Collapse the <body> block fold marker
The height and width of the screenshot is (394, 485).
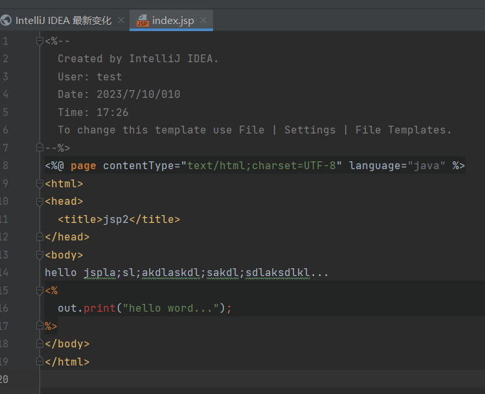[x=40, y=255]
